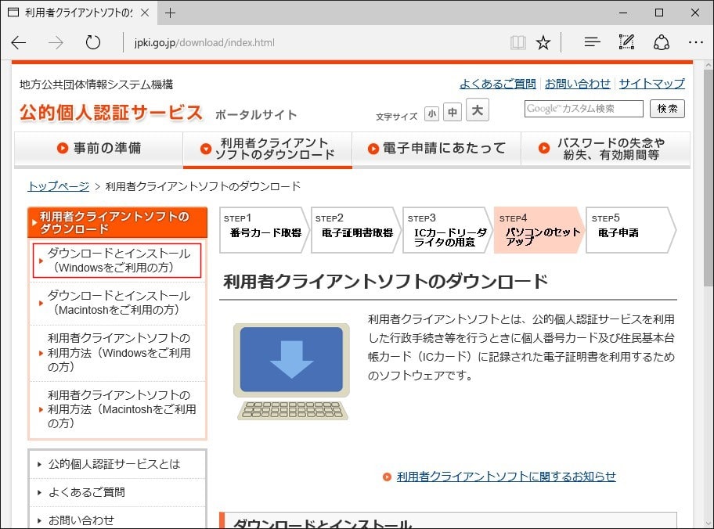The width and height of the screenshot is (714, 529).
Task: Open ダウンロードとインストール Windows sidebar item
Action: [118, 261]
